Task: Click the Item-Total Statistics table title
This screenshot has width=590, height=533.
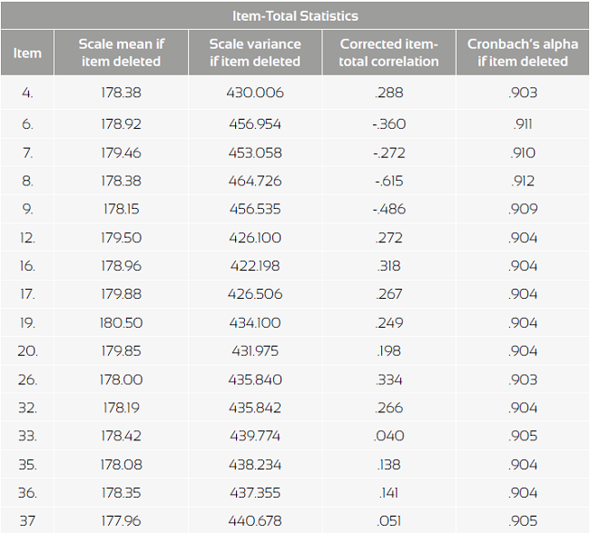Action: [295, 15]
